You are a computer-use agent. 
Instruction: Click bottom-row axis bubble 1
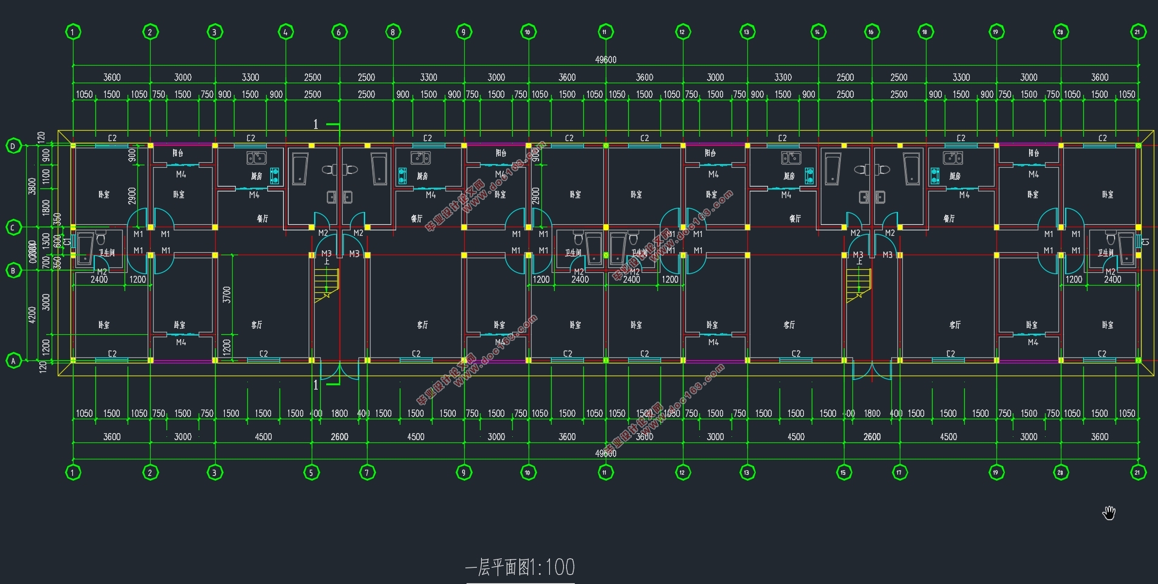pos(73,472)
